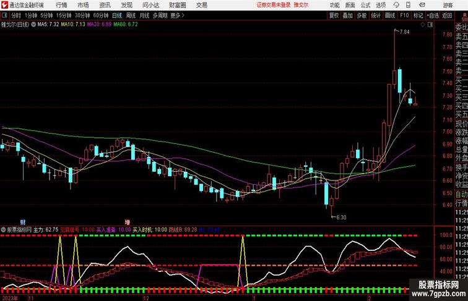This screenshot has height=301, width=468.
Task: Select the 周线 weekly period tab
Action: pyautogui.click(x=131, y=15)
